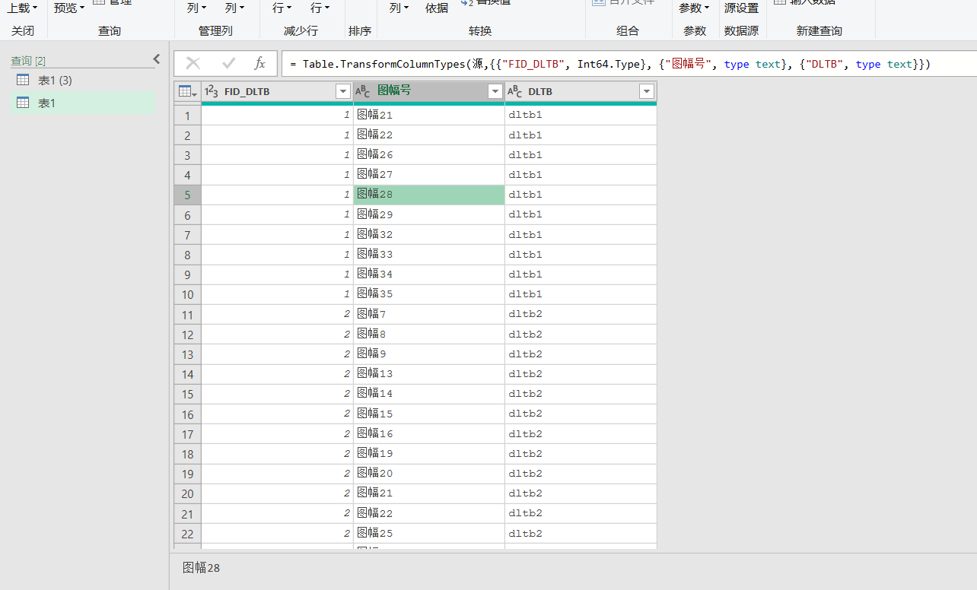Click the fx formula icon
The image size is (977, 590).
pos(259,64)
